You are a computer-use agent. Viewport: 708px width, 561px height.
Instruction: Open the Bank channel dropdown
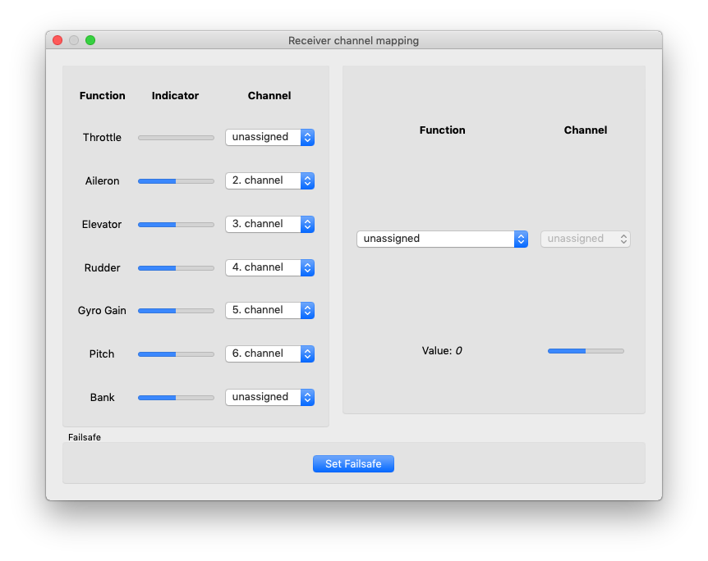coord(269,397)
